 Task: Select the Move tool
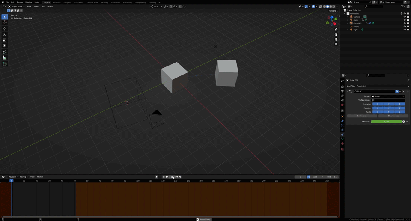(4, 29)
